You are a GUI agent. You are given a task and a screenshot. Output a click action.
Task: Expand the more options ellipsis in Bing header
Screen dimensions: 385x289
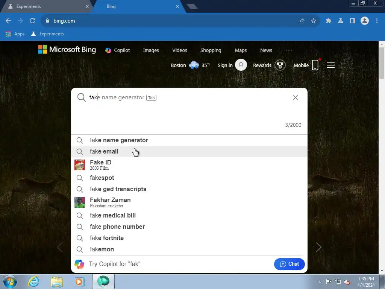point(289,50)
